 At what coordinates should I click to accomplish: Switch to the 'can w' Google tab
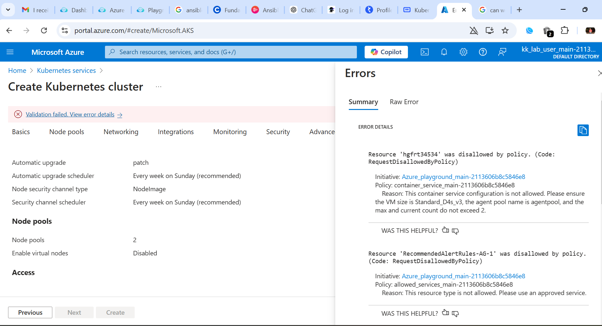[492, 10]
